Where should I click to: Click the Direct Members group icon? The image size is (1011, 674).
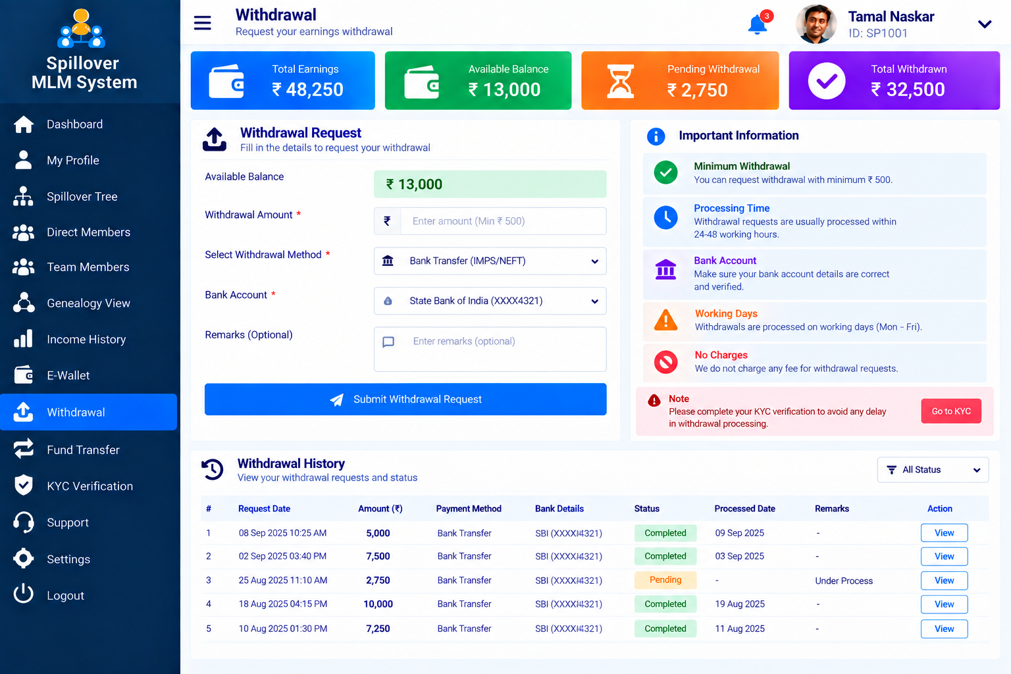click(x=24, y=232)
